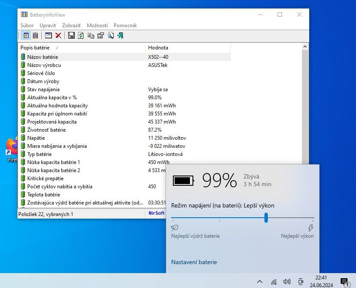Select the Názov batérie row
This screenshot has width=356, height=288.
[x=125, y=57]
